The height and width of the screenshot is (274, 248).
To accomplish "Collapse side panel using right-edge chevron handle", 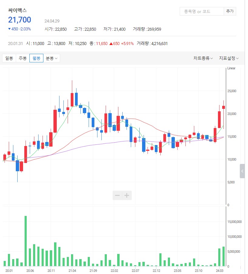I will click(x=242, y=171).
